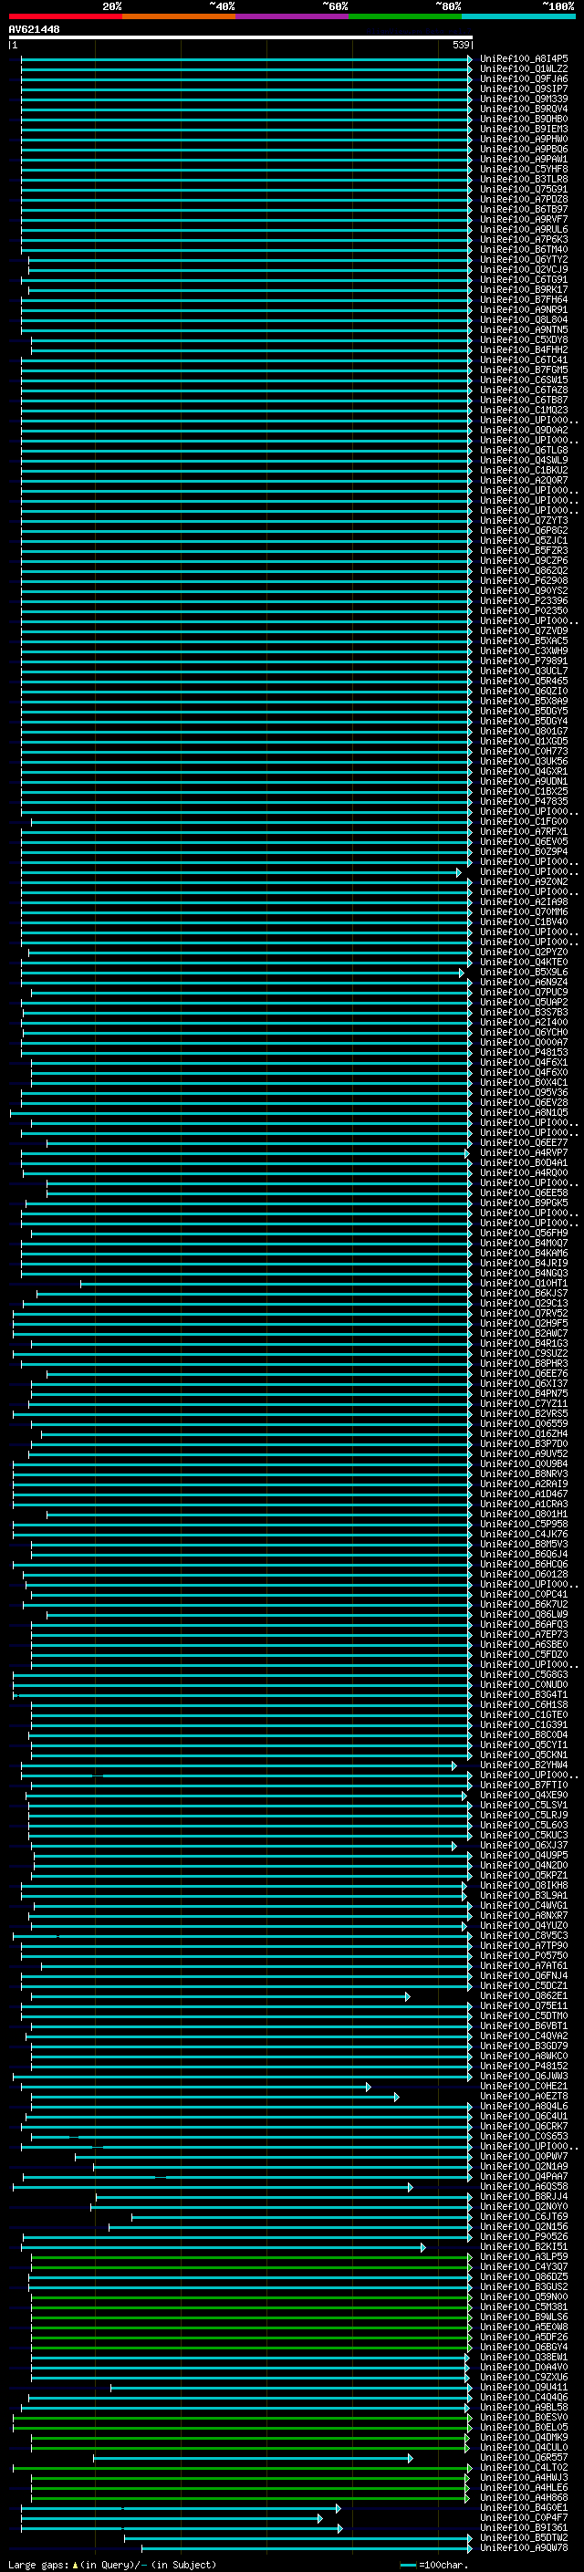Choose alignment entry UniRef100_B2AWC7

pyautogui.click(x=523, y=1333)
